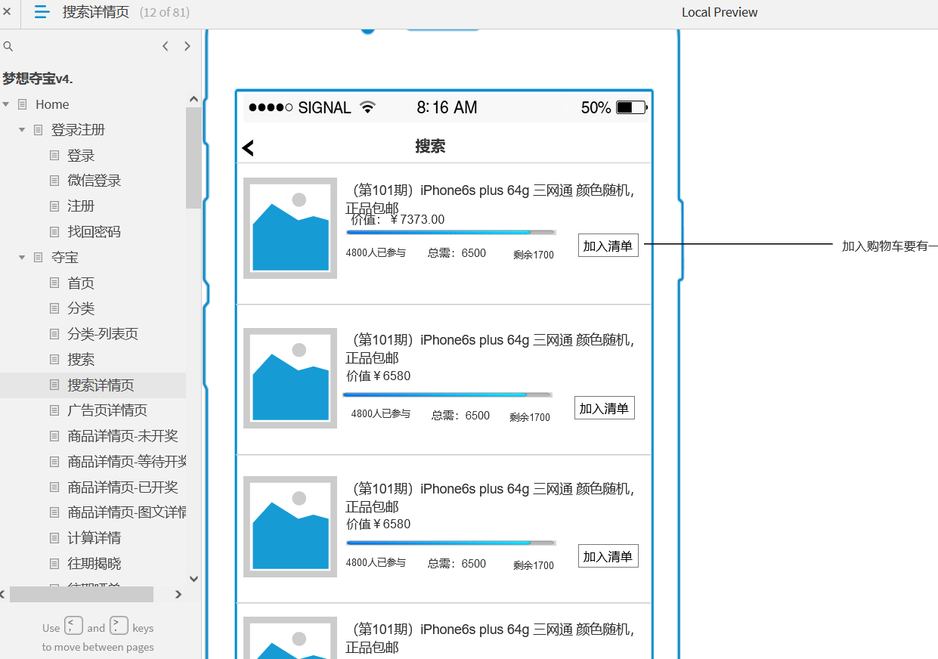Open the 往期揭晓 page

tap(94, 564)
